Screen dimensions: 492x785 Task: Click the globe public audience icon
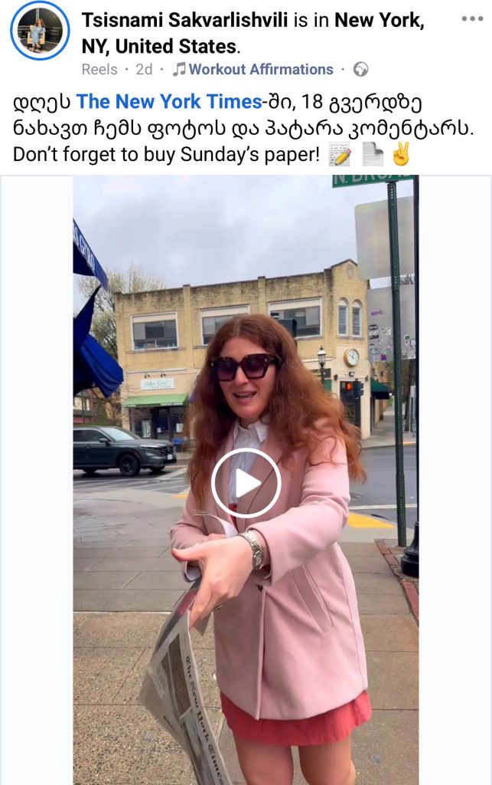click(360, 69)
